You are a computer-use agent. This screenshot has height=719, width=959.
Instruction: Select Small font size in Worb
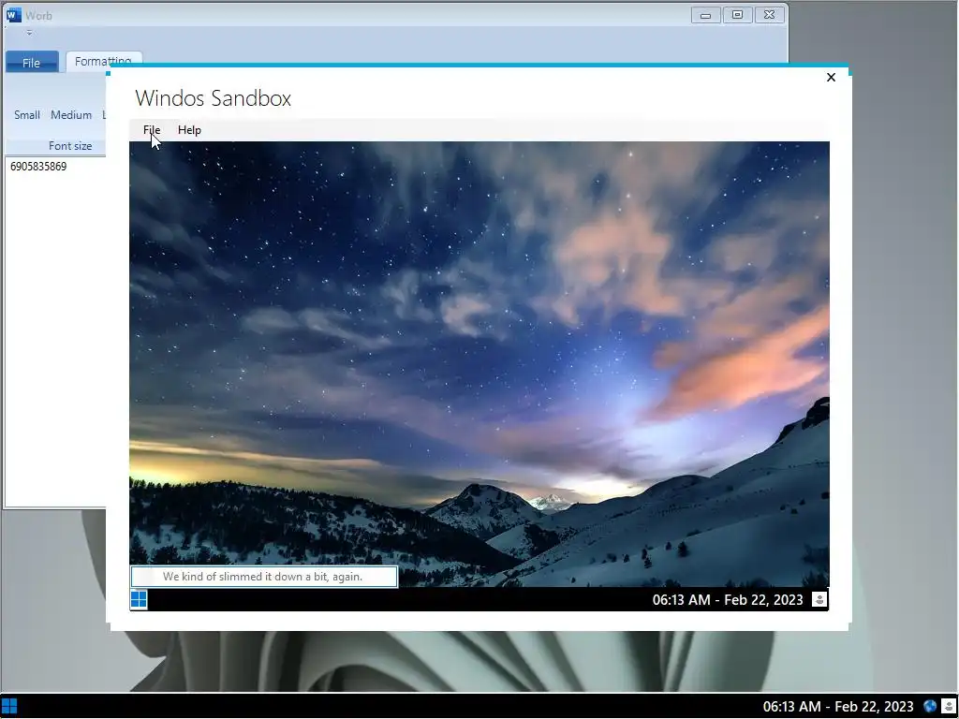click(x=27, y=115)
